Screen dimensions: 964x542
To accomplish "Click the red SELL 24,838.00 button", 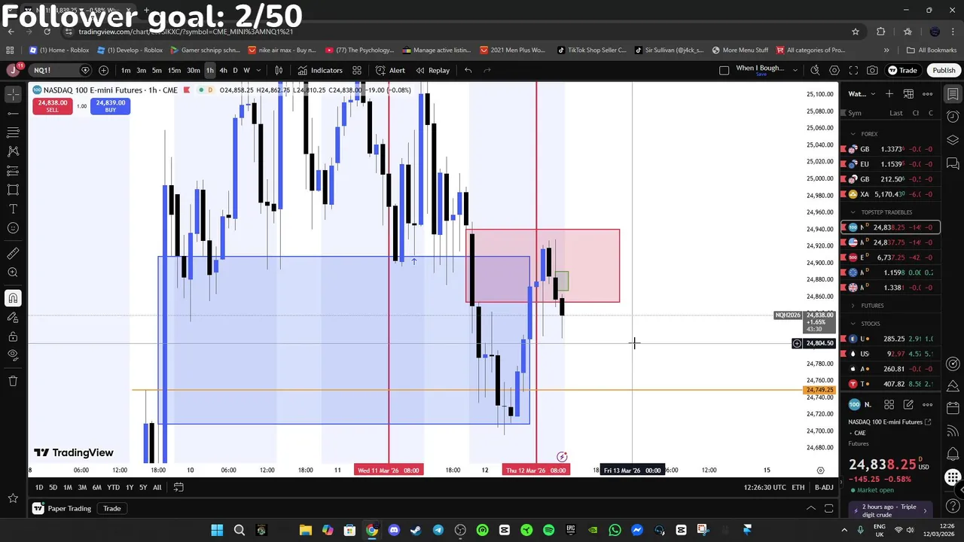I will [x=52, y=106].
